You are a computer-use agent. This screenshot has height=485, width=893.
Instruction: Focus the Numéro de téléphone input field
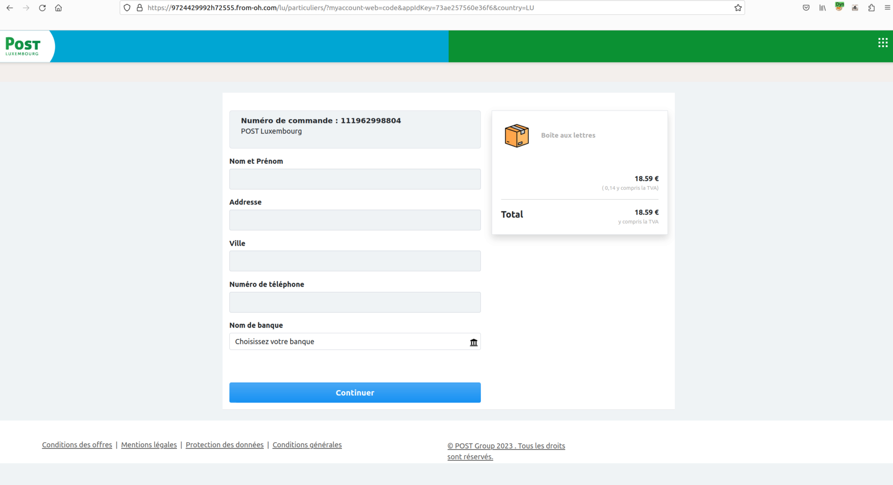point(355,303)
